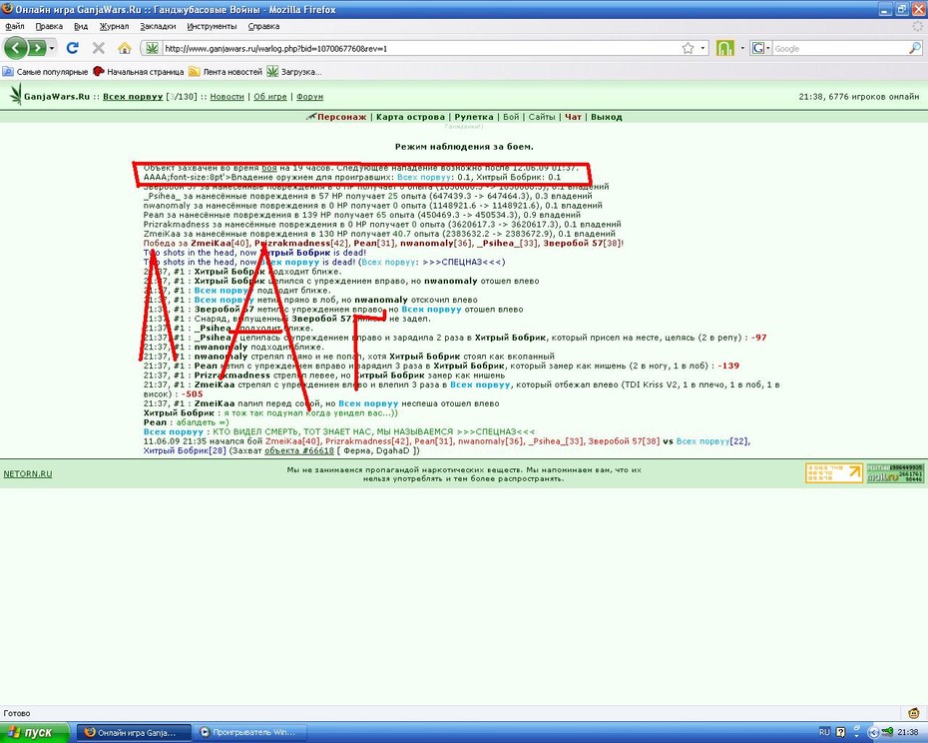Switch to the Проигрыватель Win taskbar item

click(x=251, y=732)
